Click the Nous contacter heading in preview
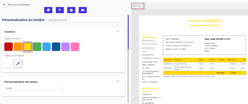248x104 pixels. tap(149, 37)
